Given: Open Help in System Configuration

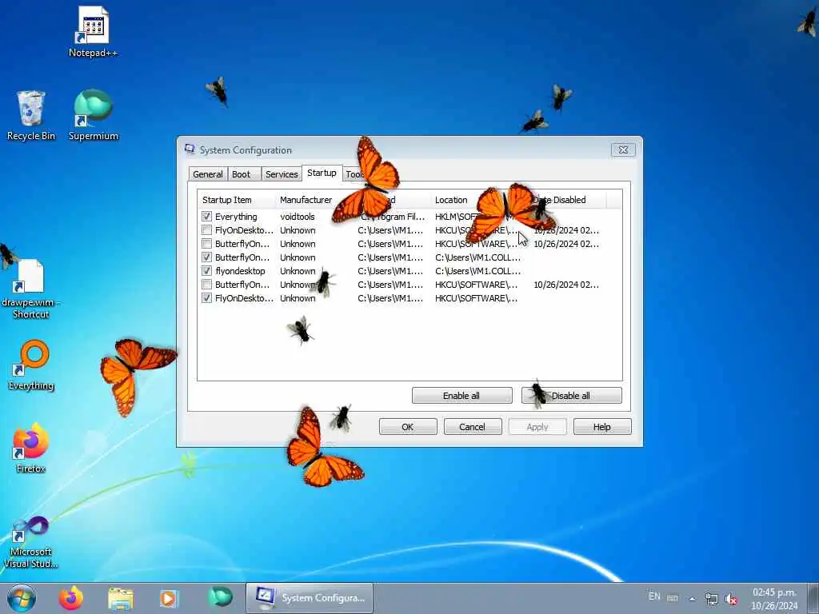Looking at the screenshot, I should [x=602, y=427].
